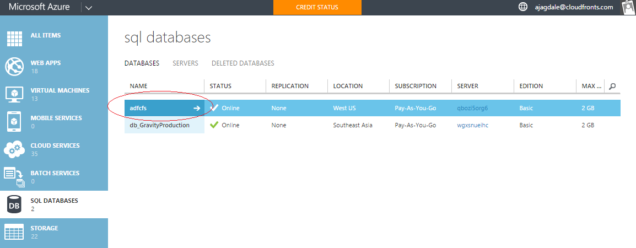The width and height of the screenshot is (636, 248).
Task: Click 2 GB size in adfcfs row
Action: pyautogui.click(x=588, y=108)
